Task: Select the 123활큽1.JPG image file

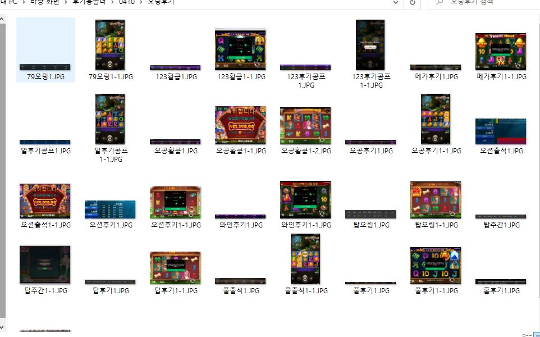Action: [175, 67]
